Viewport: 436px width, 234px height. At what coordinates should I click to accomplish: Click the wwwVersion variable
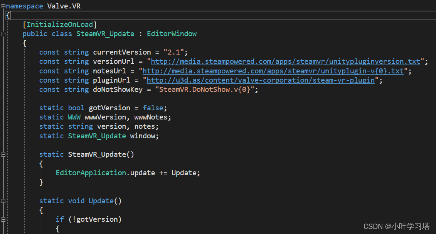pos(105,117)
